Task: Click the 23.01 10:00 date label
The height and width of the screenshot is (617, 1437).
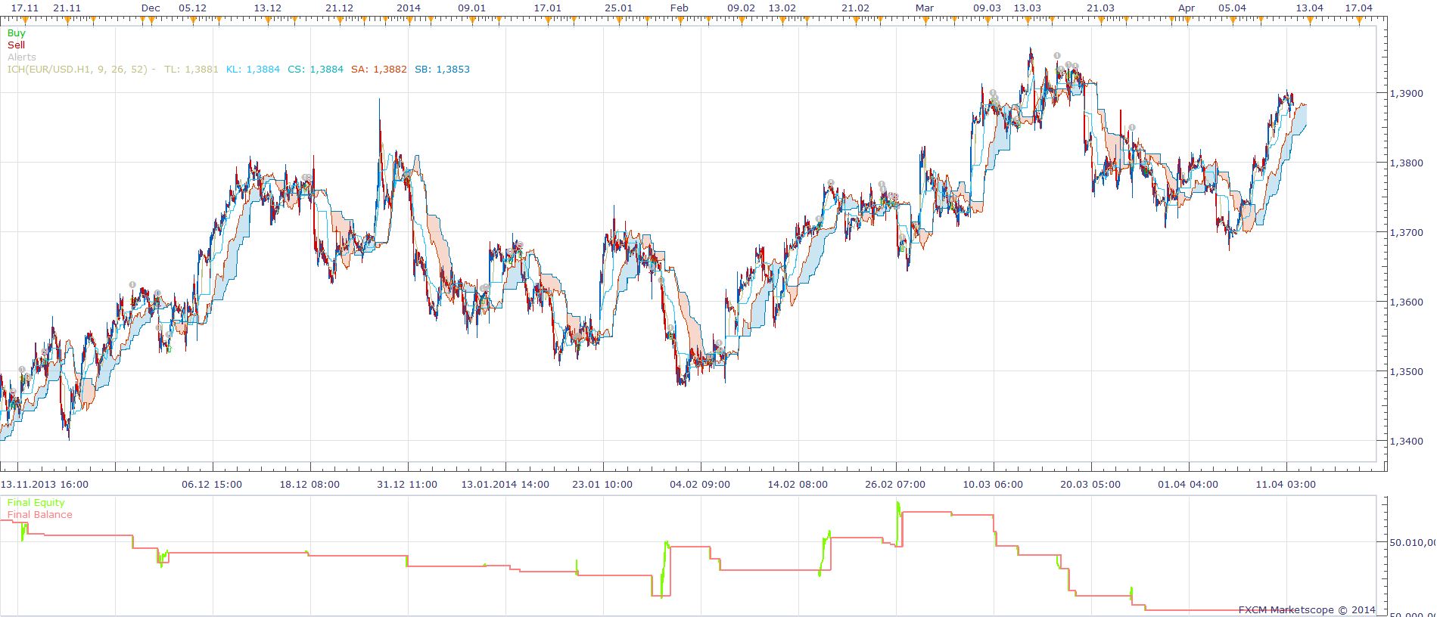Action: (x=602, y=485)
